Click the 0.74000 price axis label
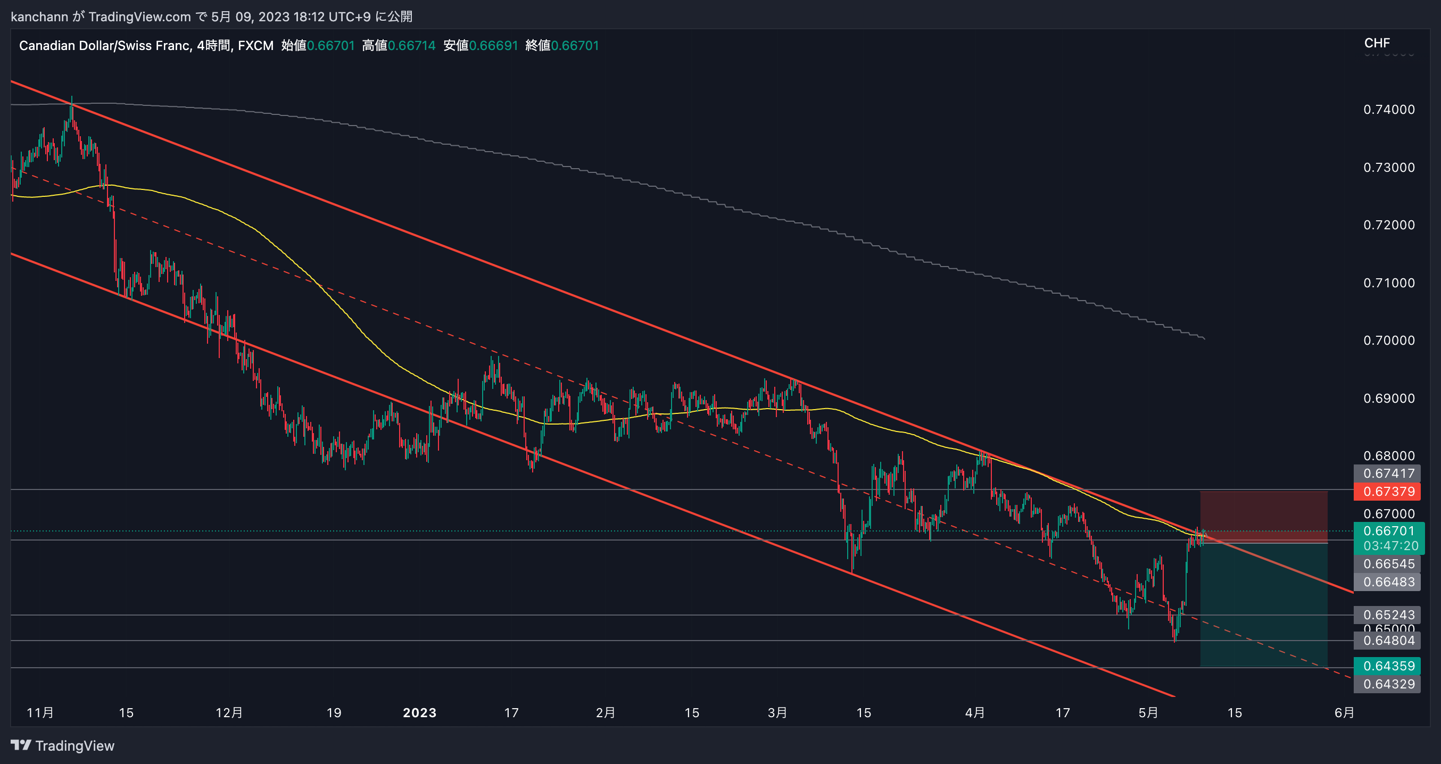The image size is (1441, 764). coord(1389,110)
